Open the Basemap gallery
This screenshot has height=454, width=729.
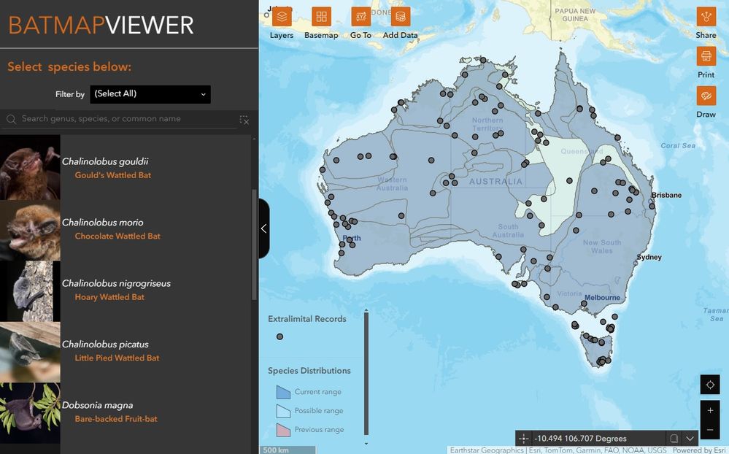[x=321, y=18]
